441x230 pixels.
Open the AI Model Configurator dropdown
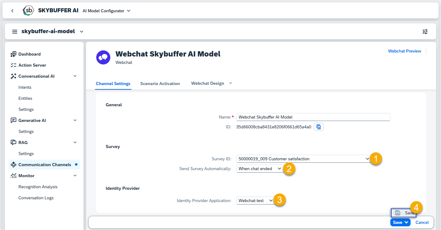pyautogui.click(x=106, y=11)
